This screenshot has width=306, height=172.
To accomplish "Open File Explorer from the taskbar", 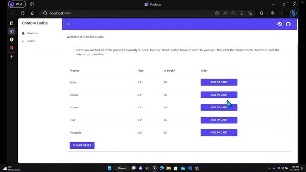I will (169, 168).
